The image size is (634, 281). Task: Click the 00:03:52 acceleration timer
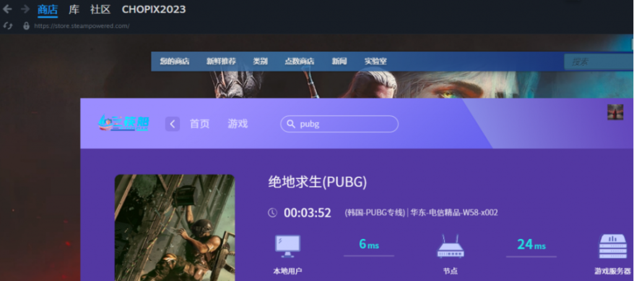click(307, 213)
